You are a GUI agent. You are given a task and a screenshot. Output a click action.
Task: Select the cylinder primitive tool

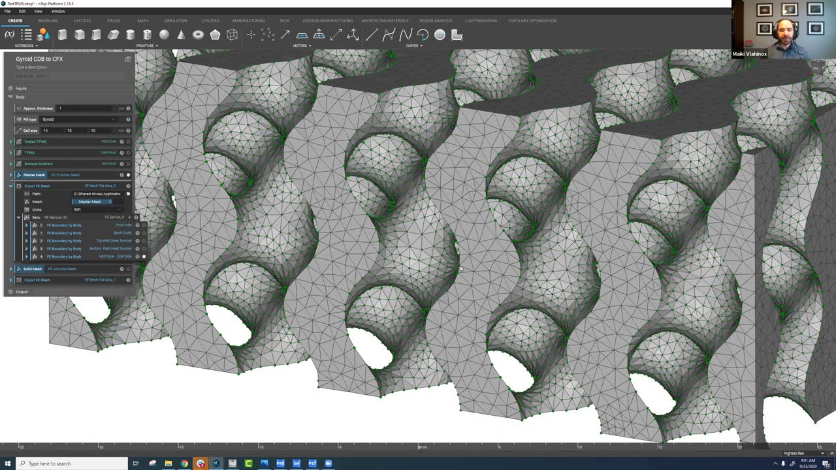tap(130, 35)
